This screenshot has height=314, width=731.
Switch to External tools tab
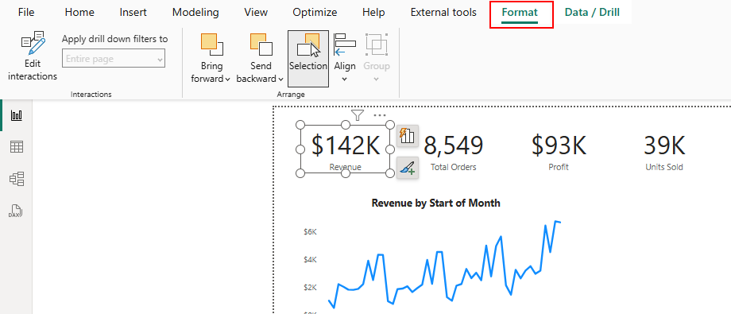443,13
